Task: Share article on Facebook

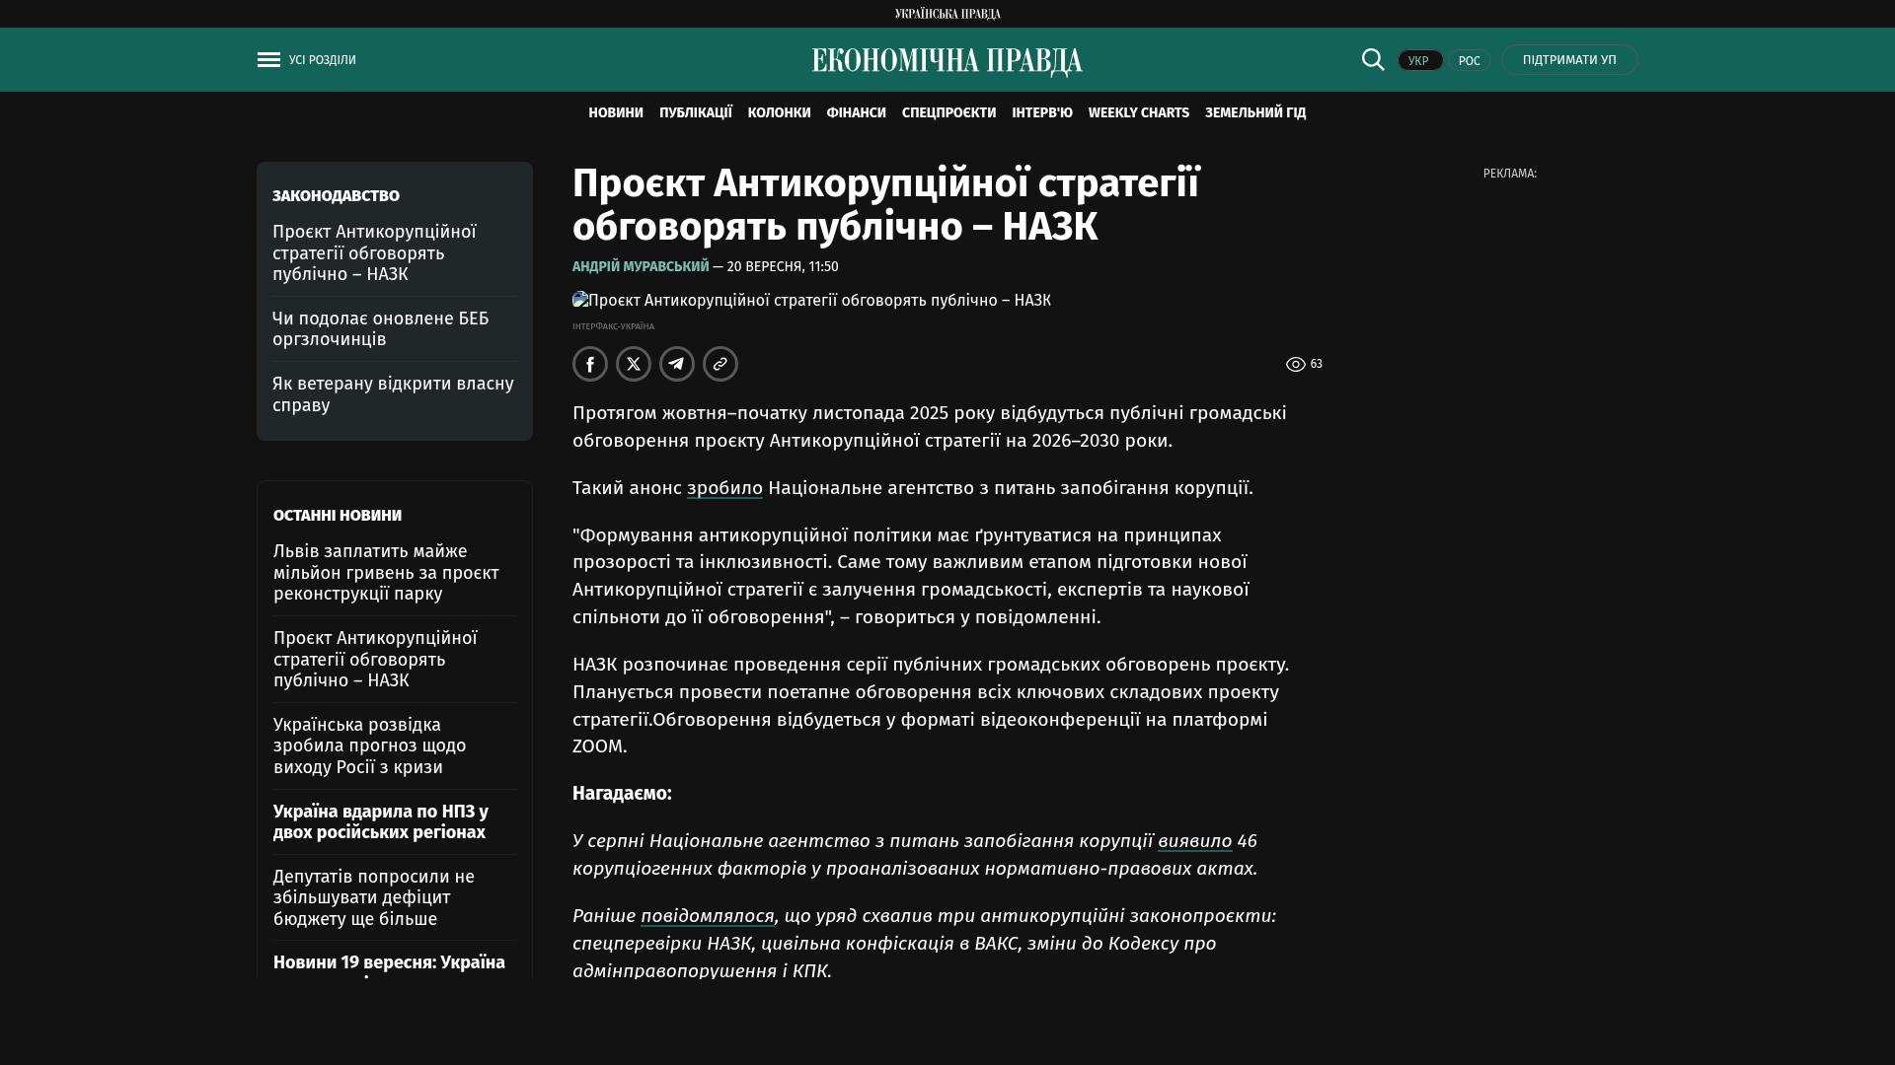Action: pos(590,364)
